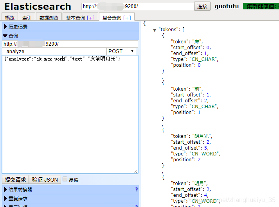
Task: Add a new 复合查询 tab with [+]
Action: coord(127,18)
